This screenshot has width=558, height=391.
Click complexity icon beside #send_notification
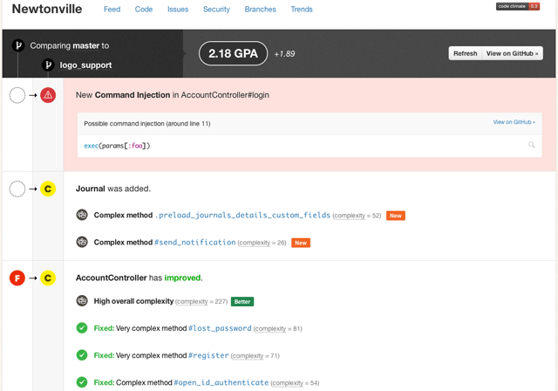click(x=82, y=242)
